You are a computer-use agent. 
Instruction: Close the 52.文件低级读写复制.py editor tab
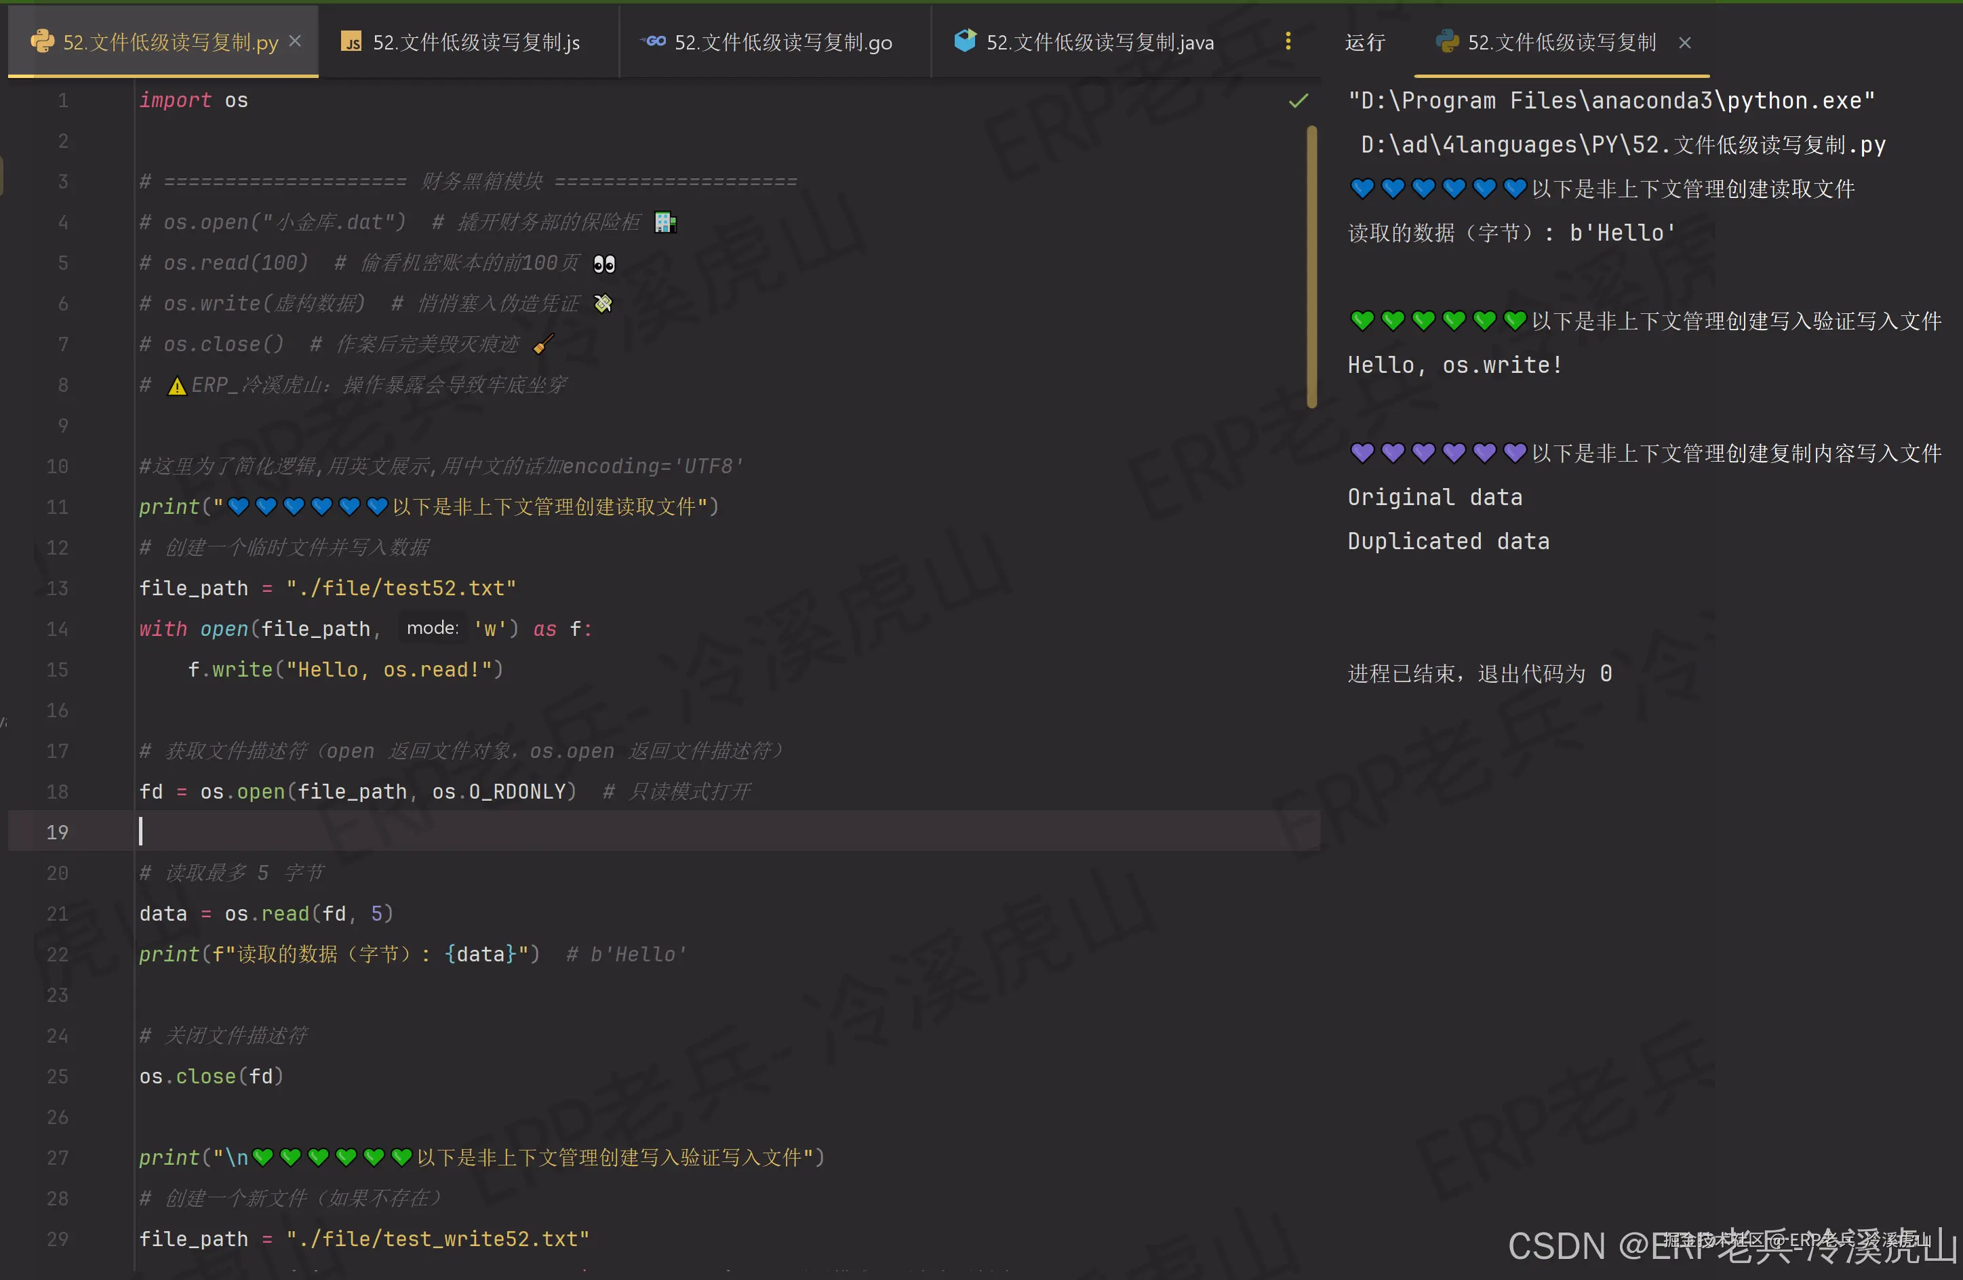[x=295, y=41]
